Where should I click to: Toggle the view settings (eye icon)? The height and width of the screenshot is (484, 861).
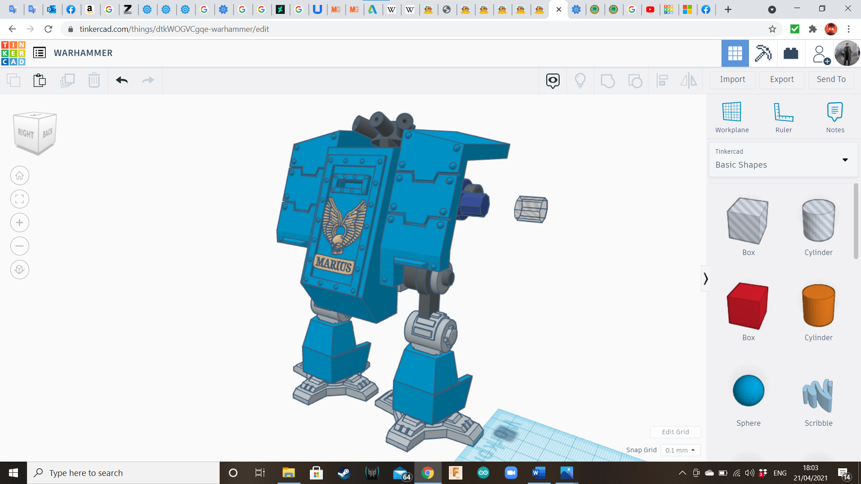coord(552,81)
